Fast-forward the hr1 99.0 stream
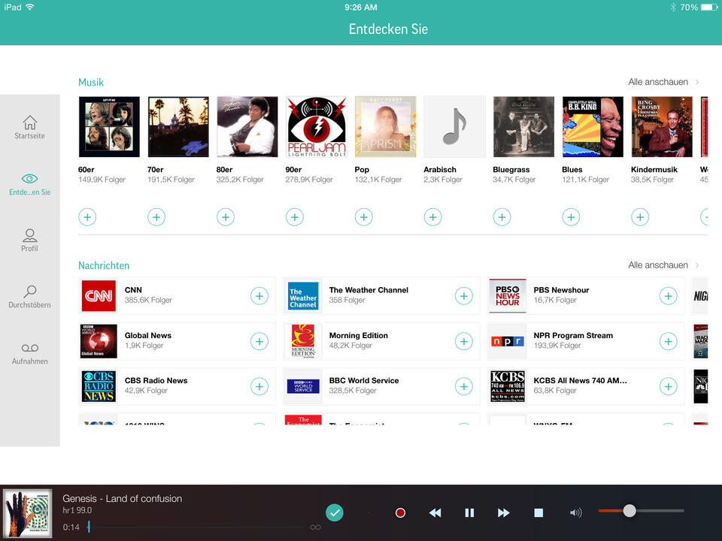The height and width of the screenshot is (541, 722). (504, 512)
